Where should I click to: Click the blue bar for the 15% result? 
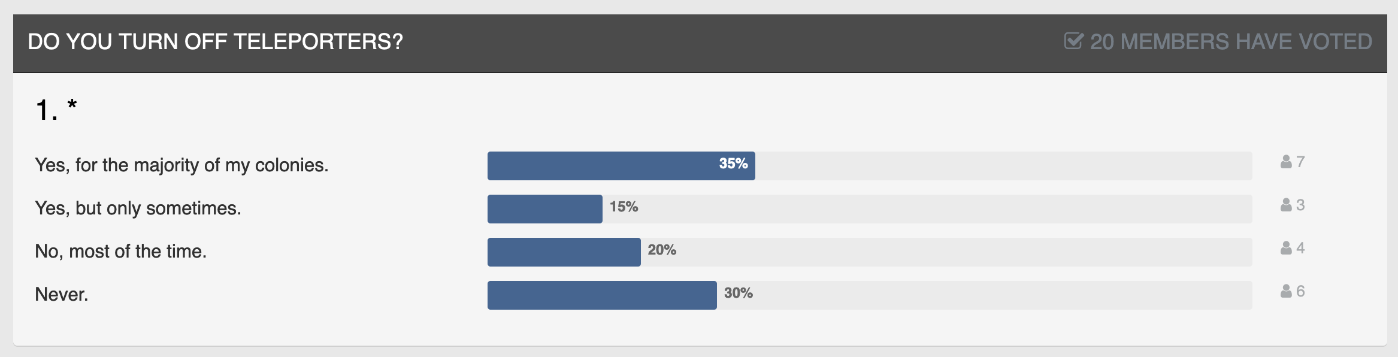(x=544, y=209)
